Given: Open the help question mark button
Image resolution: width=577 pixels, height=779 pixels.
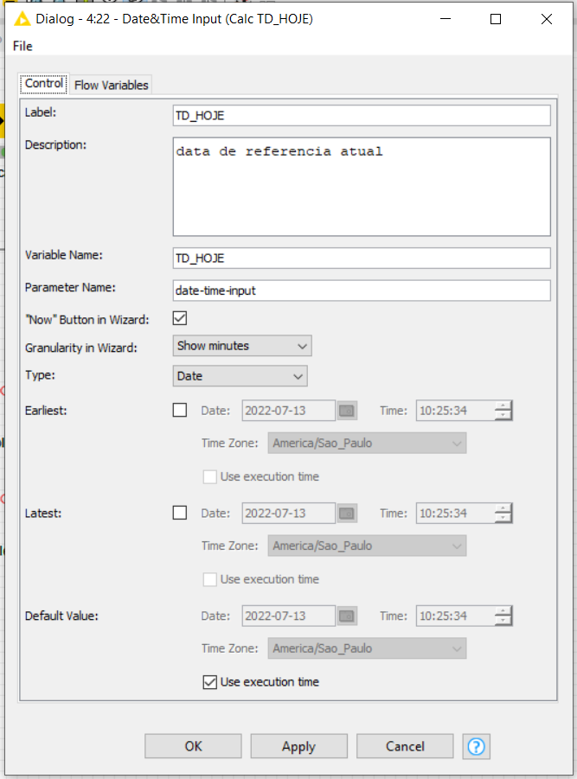Looking at the screenshot, I should [x=476, y=746].
